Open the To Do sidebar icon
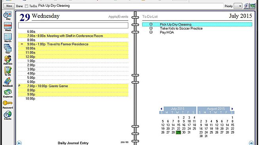Image resolution: width=259 pixels, height=145 pixels. tap(8, 71)
